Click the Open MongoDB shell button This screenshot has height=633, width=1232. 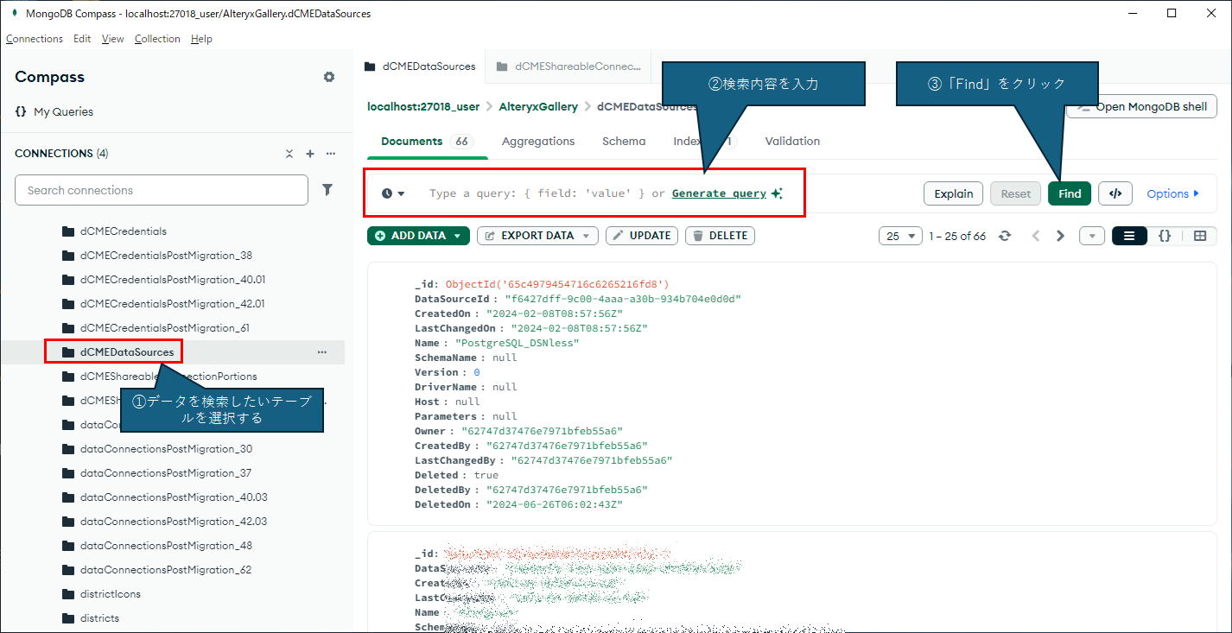click(x=1141, y=107)
